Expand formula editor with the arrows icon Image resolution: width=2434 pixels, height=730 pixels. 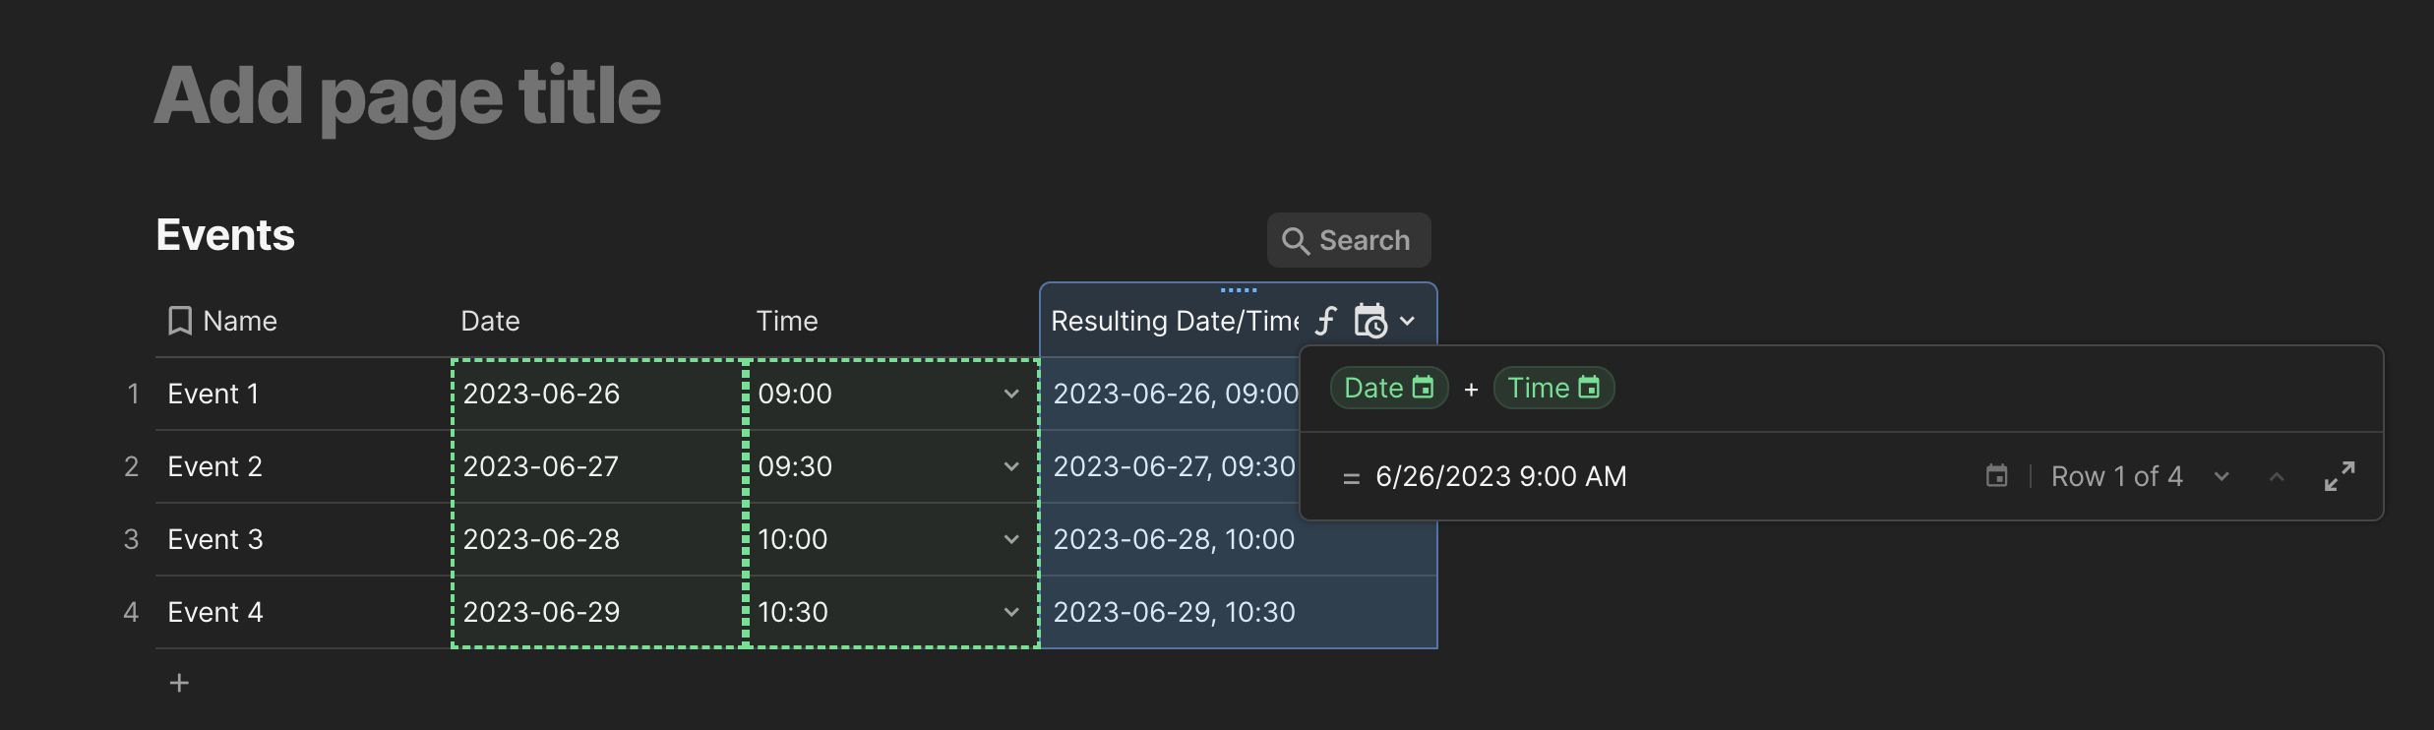[2339, 476]
